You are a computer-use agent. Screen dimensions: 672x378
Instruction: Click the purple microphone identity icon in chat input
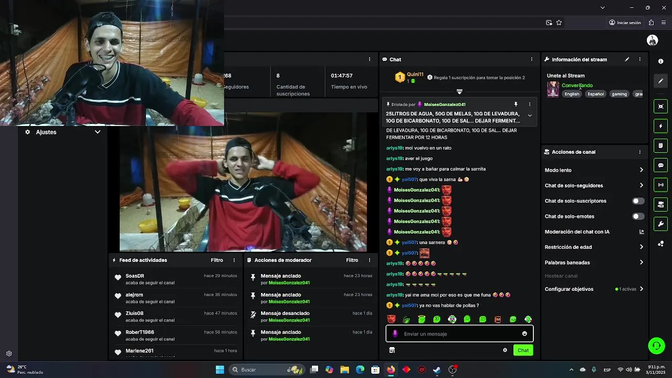coord(395,334)
